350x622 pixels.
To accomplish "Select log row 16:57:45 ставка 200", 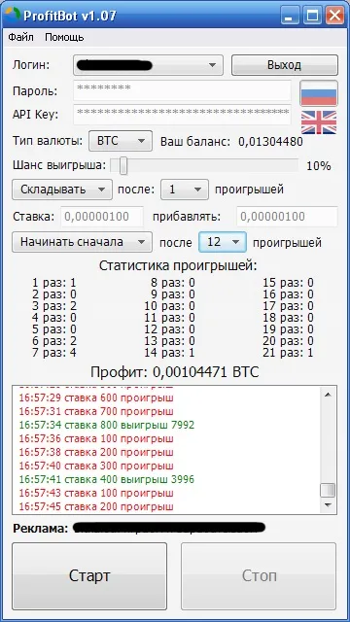I will click(96, 507).
